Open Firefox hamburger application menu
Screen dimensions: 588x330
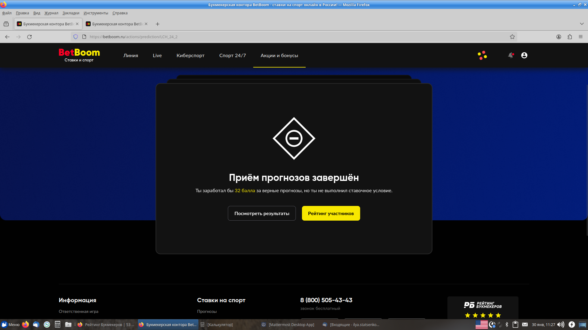(581, 37)
